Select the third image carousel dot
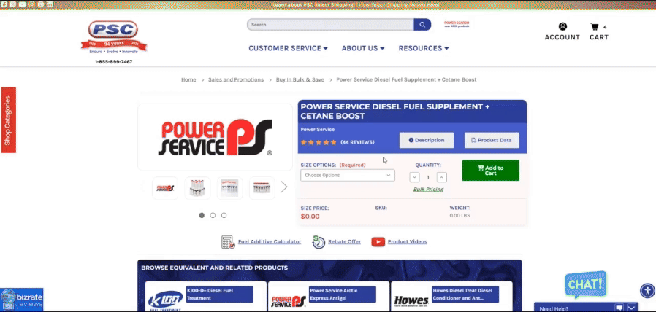 coord(224,215)
